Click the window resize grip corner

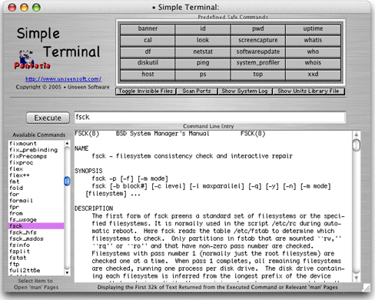pyautogui.click(x=367, y=288)
